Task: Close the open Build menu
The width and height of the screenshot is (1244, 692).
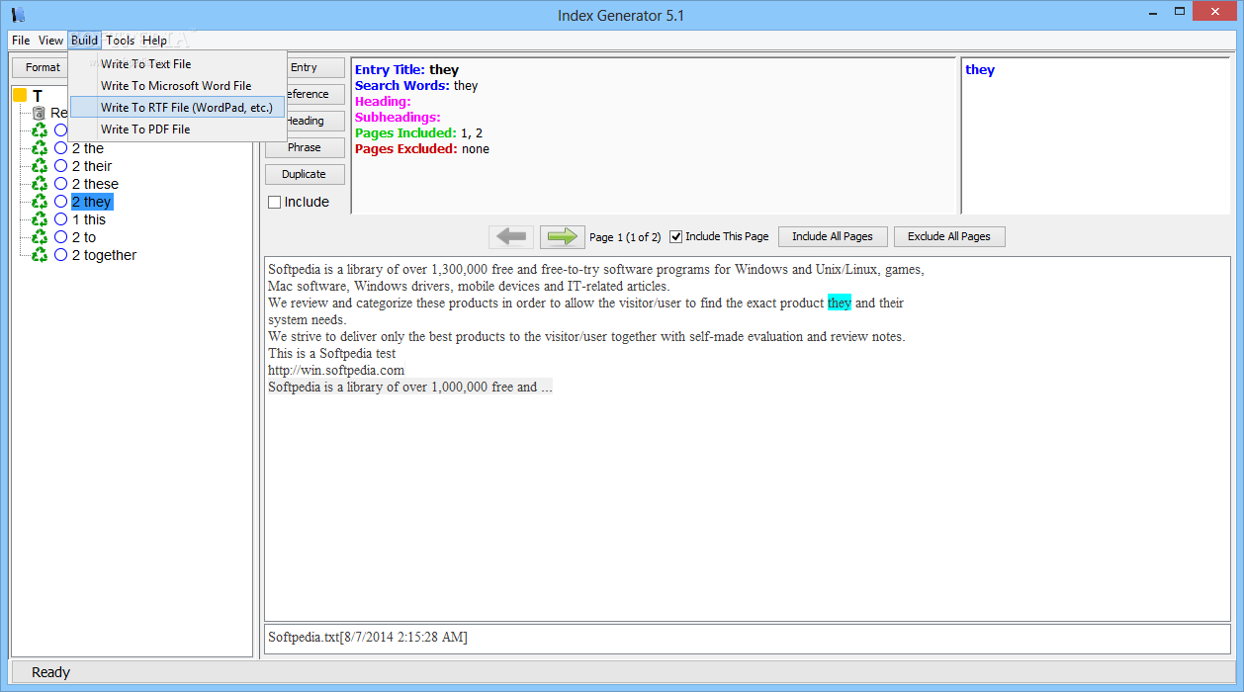Action: (x=84, y=41)
